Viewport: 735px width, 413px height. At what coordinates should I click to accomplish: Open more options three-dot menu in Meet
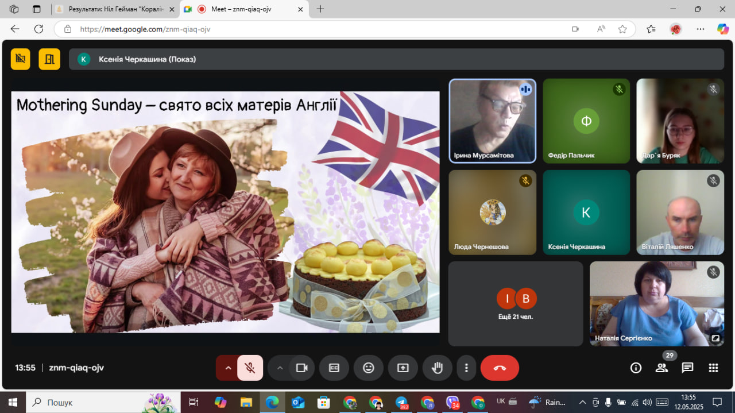pos(467,368)
